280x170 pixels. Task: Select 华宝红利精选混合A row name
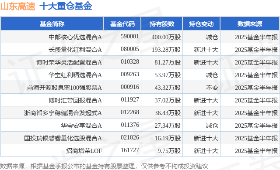point(75,75)
